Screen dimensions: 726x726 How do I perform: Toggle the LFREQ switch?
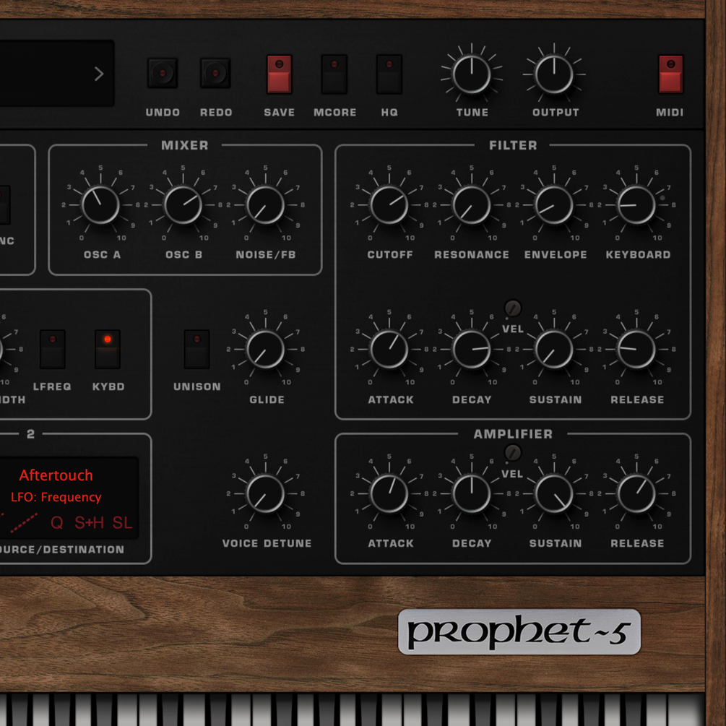[x=52, y=349]
